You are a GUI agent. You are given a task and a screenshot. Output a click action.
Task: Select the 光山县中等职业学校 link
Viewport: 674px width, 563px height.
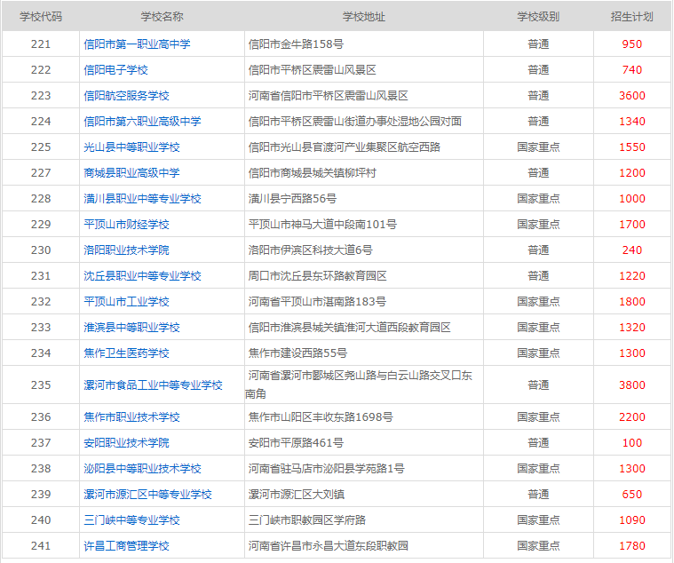click(131, 147)
